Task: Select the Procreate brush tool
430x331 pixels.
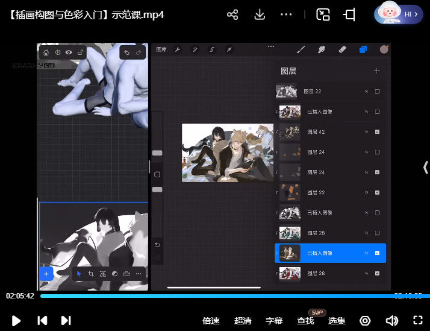Action: 301,49
